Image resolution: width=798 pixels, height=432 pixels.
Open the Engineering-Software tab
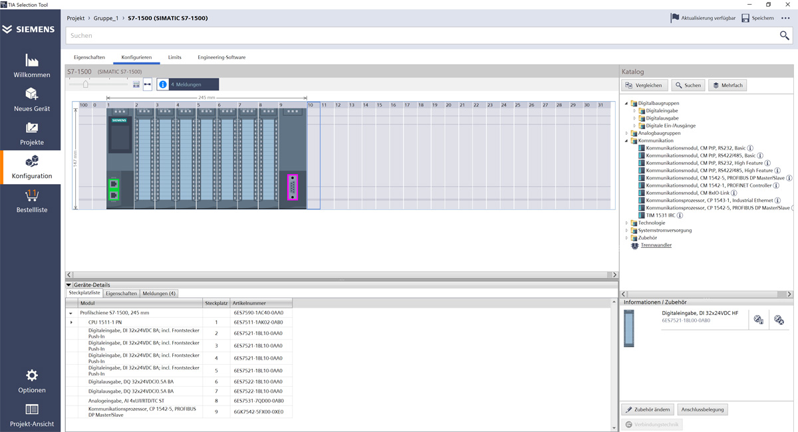click(x=221, y=57)
